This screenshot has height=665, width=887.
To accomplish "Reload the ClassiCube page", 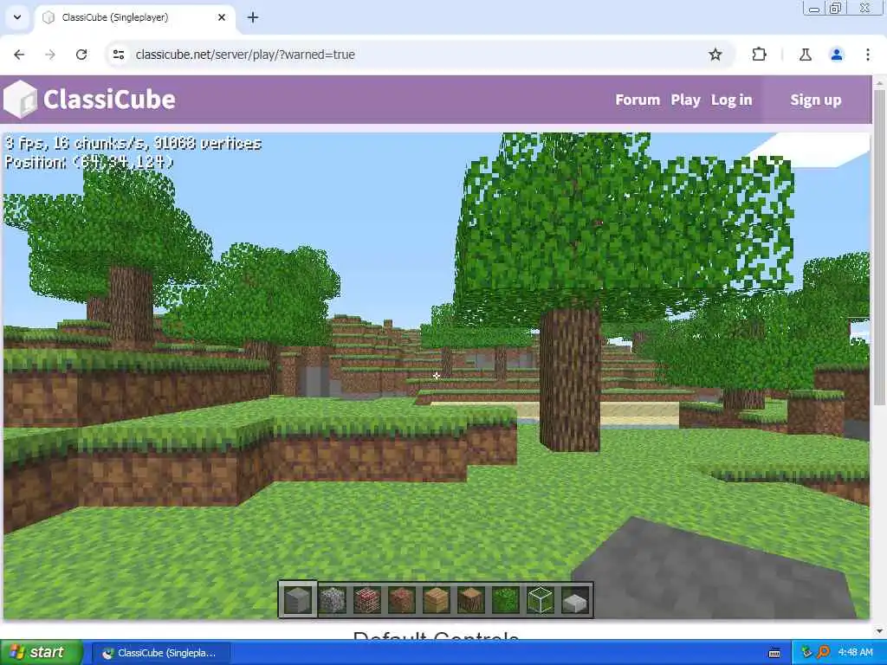I will [x=81, y=55].
